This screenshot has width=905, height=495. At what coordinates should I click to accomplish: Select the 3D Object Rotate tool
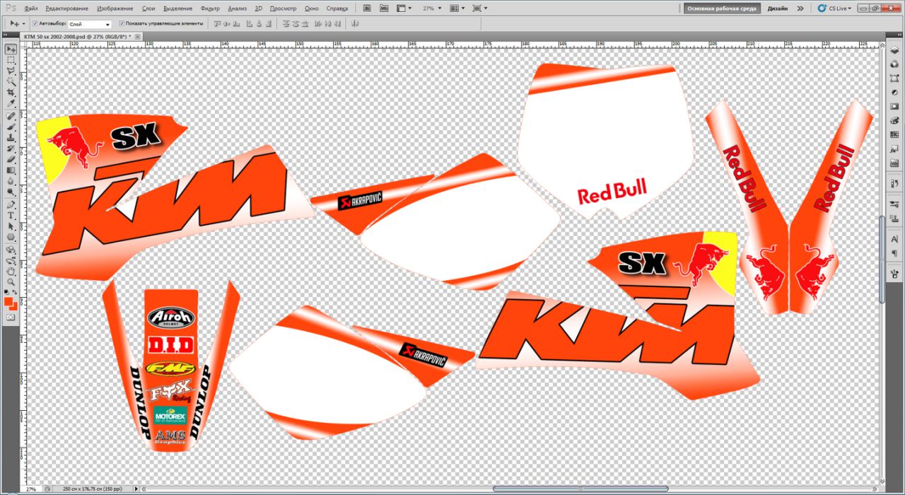point(11,249)
